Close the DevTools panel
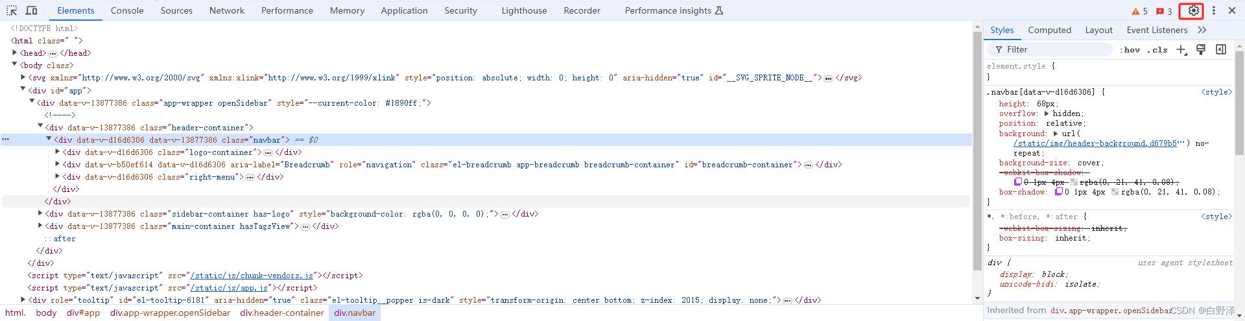This screenshot has height=321, width=1245. [x=1232, y=10]
